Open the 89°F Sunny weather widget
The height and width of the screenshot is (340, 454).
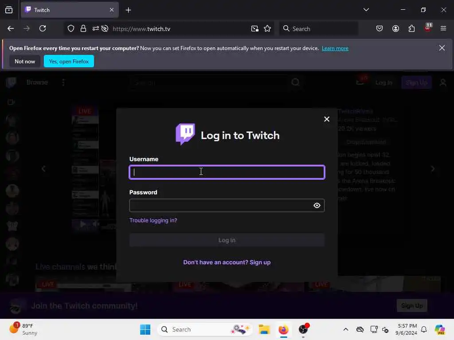[x=24, y=329]
